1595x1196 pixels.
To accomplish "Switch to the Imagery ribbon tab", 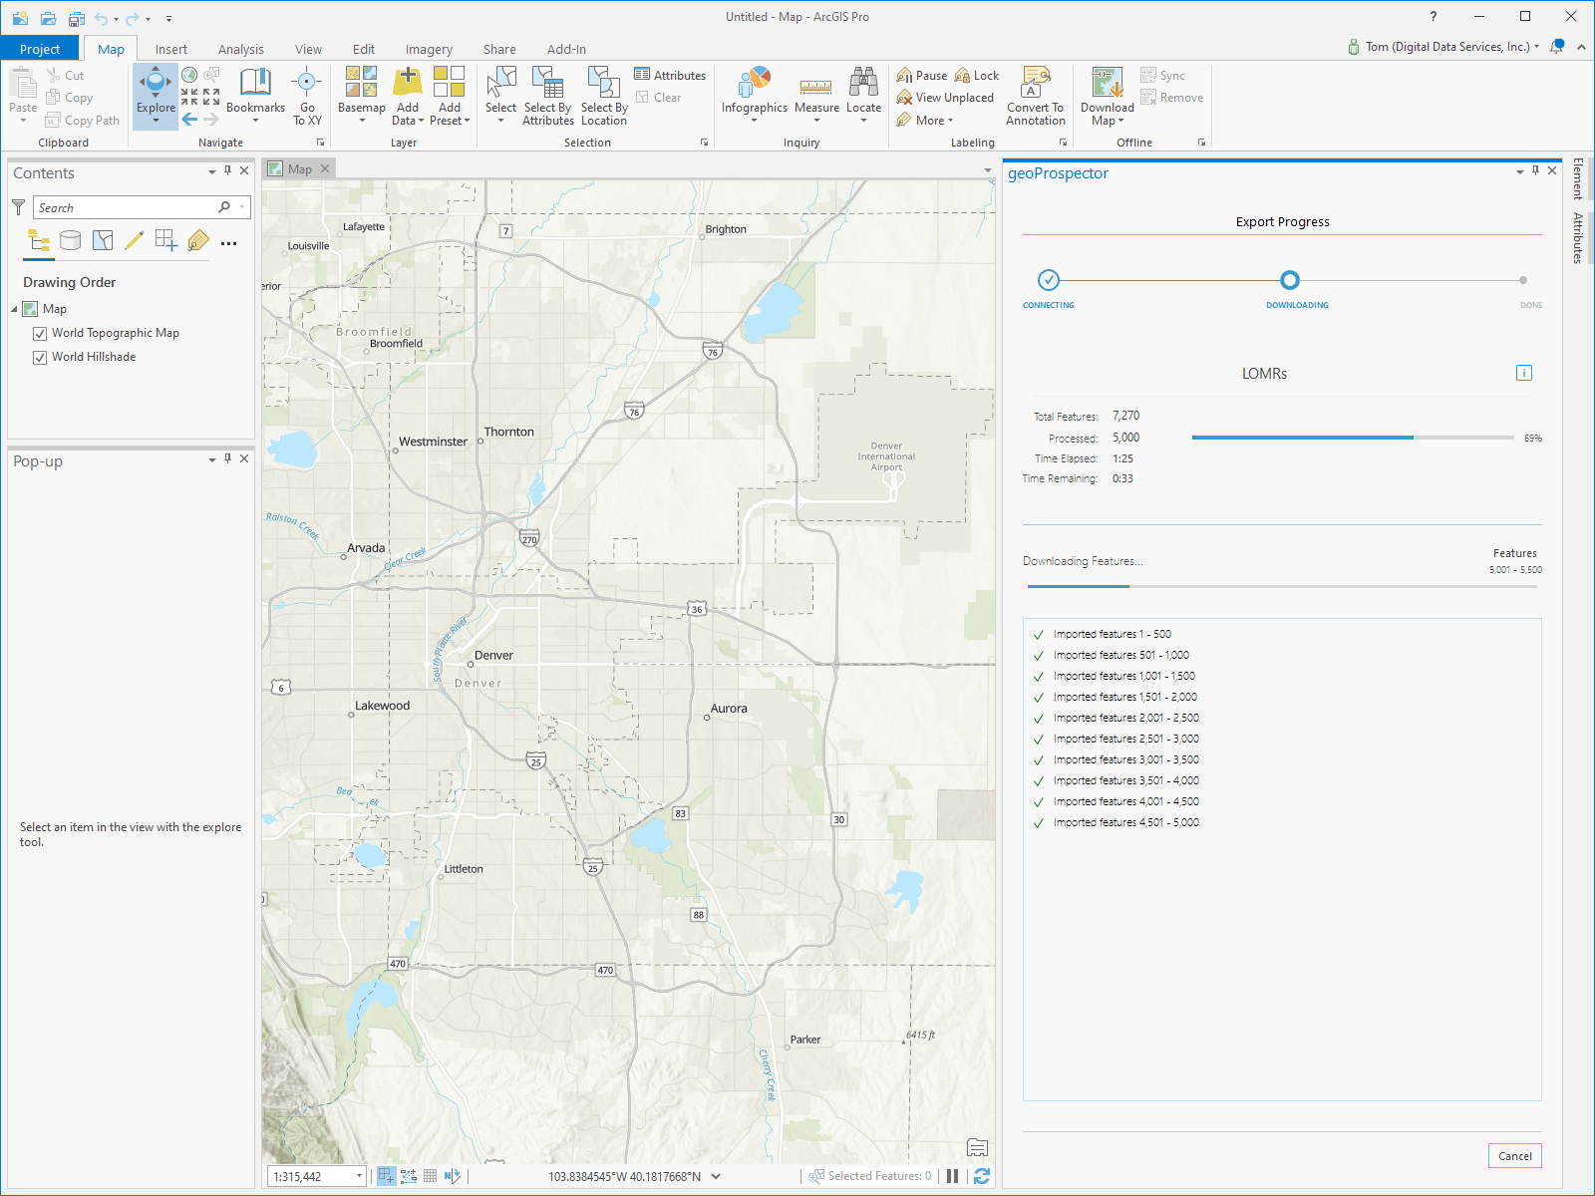I will 429,49.
